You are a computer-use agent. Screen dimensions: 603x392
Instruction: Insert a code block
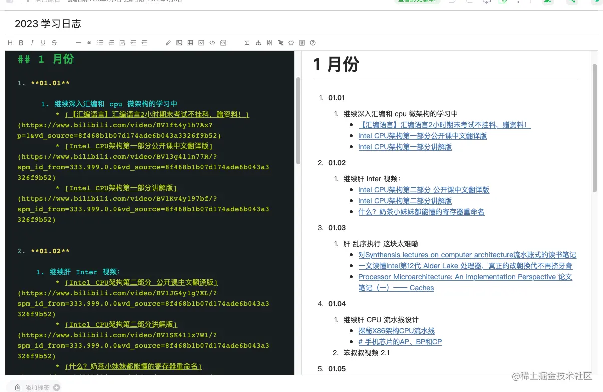point(223,43)
